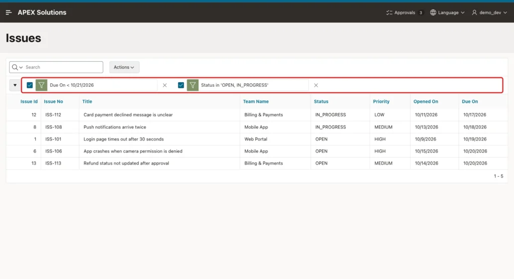This screenshot has width=514, height=279.
Task: Focus the Search input field
Action: (63, 67)
